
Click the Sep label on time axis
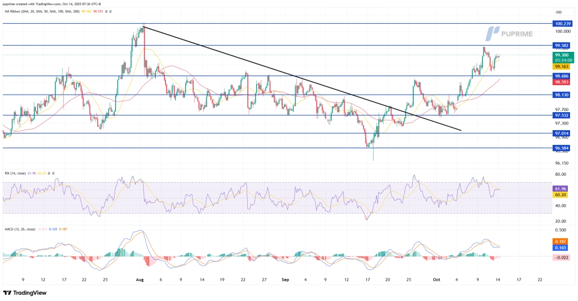[285, 279]
